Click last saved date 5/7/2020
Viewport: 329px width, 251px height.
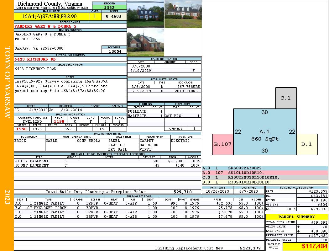(249, 192)
